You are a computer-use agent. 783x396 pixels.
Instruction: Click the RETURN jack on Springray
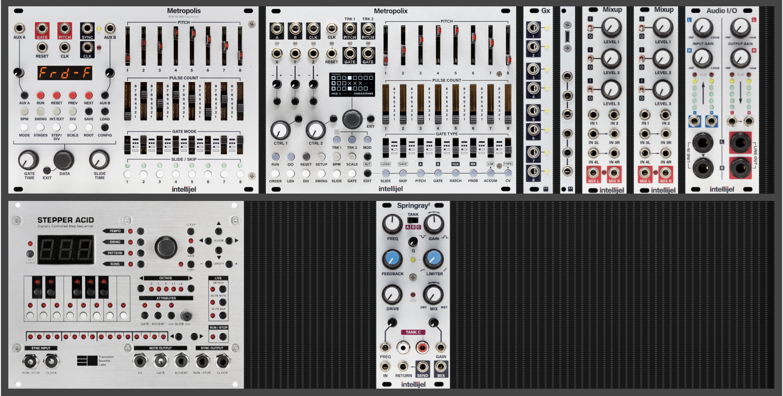coord(403,367)
